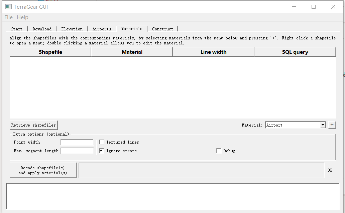The image size is (345, 213).
Task: Minimize the TerraGear GUI window
Action: [294, 7]
